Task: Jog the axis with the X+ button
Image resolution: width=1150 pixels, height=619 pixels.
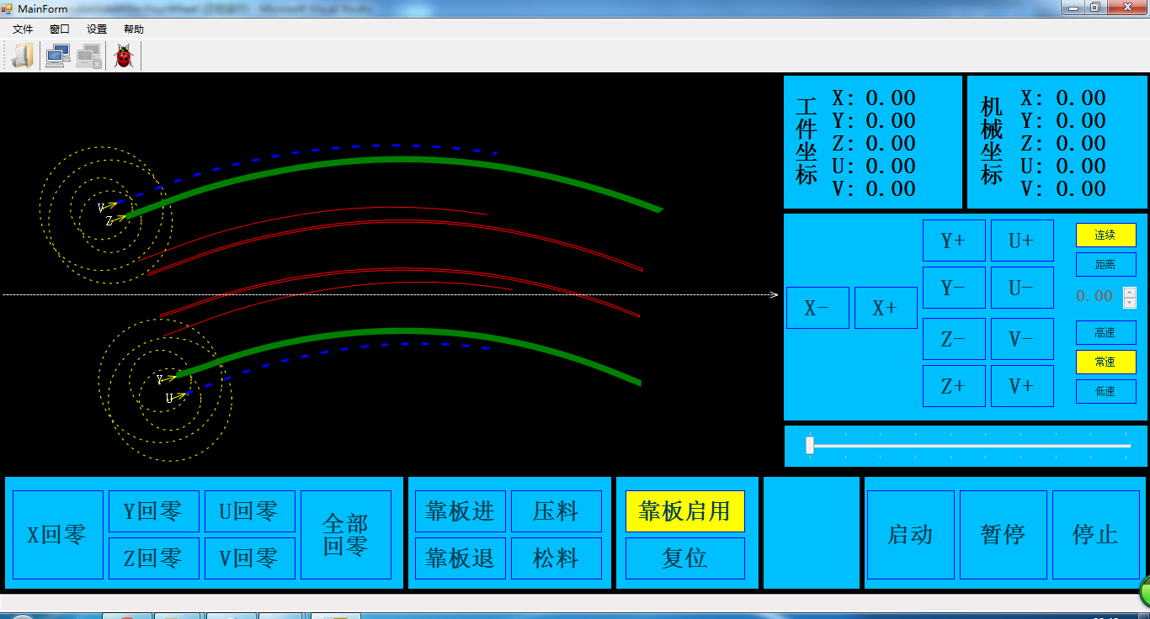Action: 885,308
